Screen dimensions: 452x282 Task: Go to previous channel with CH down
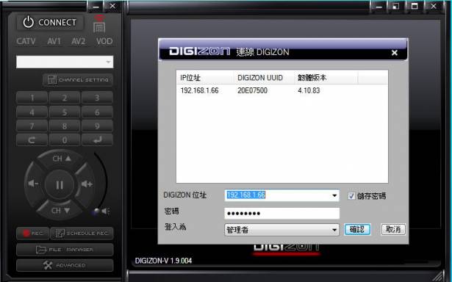(x=60, y=211)
